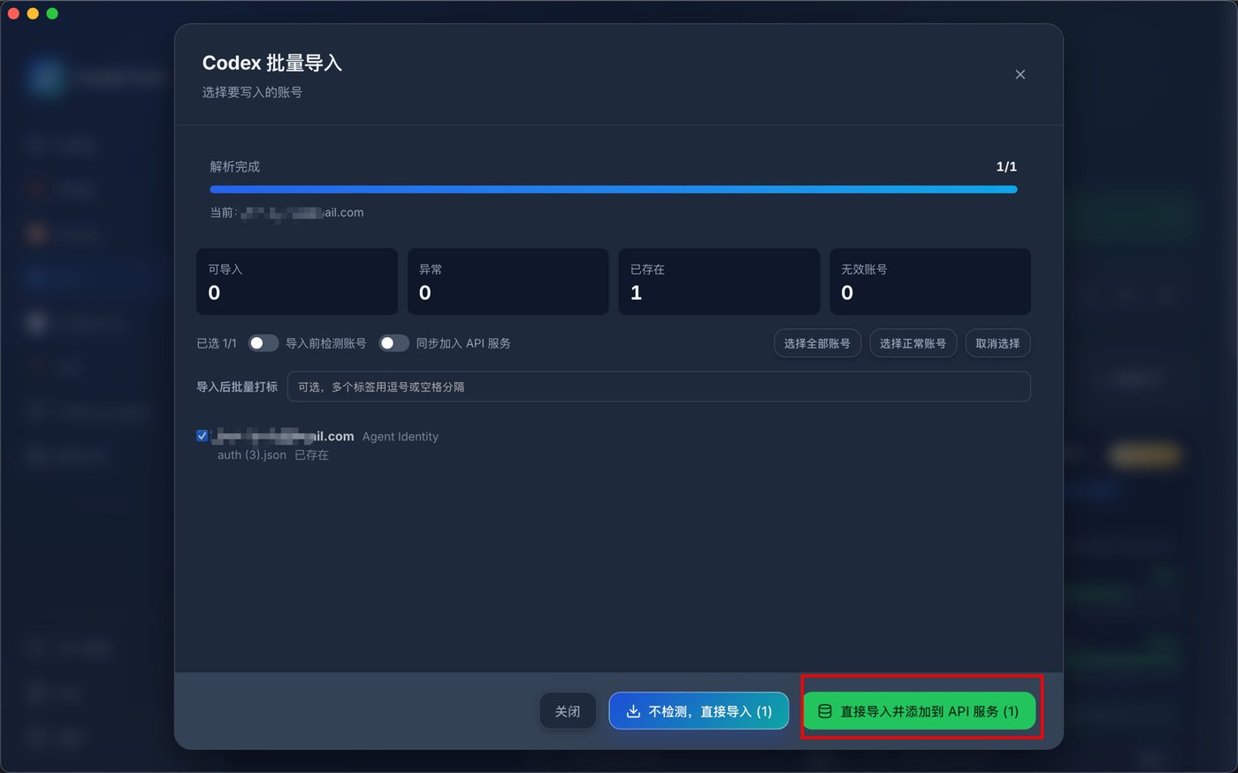
Task: Click the yellow macOS minimize window button
Action: point(33,13)
